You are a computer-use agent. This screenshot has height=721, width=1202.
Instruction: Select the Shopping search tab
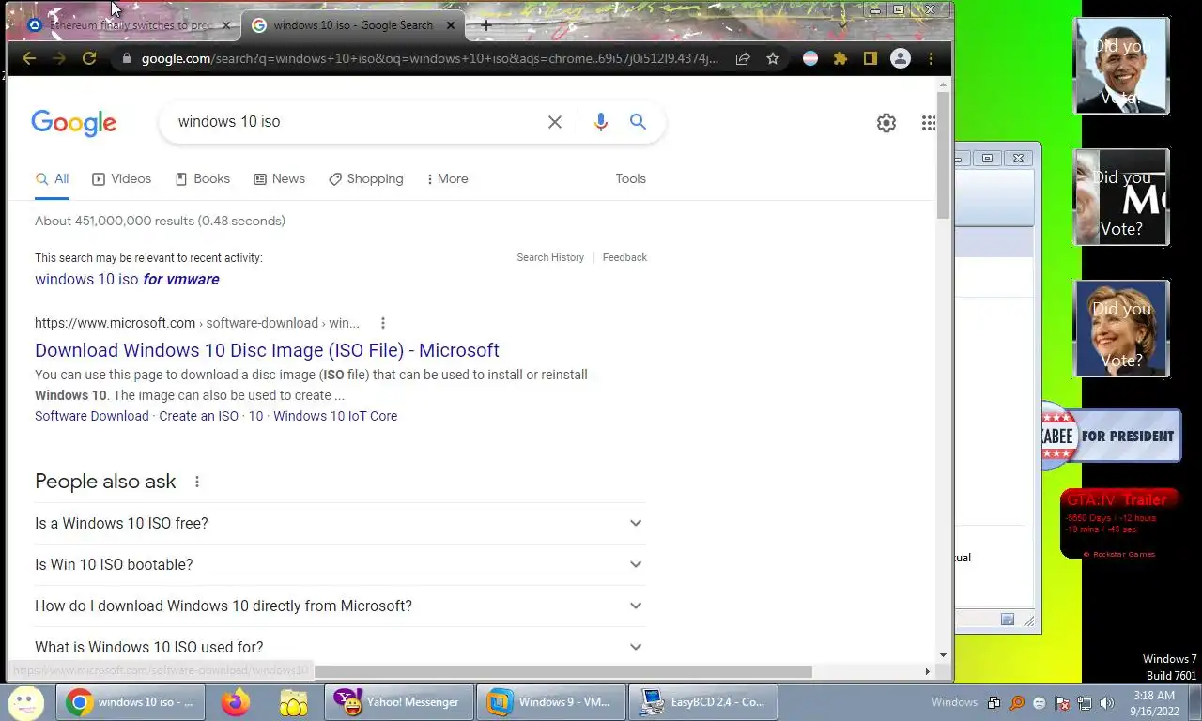365,178
